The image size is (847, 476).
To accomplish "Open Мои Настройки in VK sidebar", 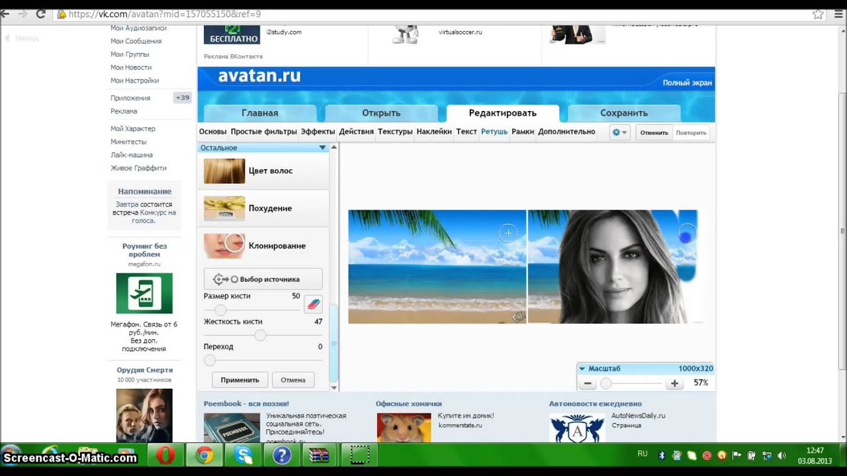I will click(134, 81).
